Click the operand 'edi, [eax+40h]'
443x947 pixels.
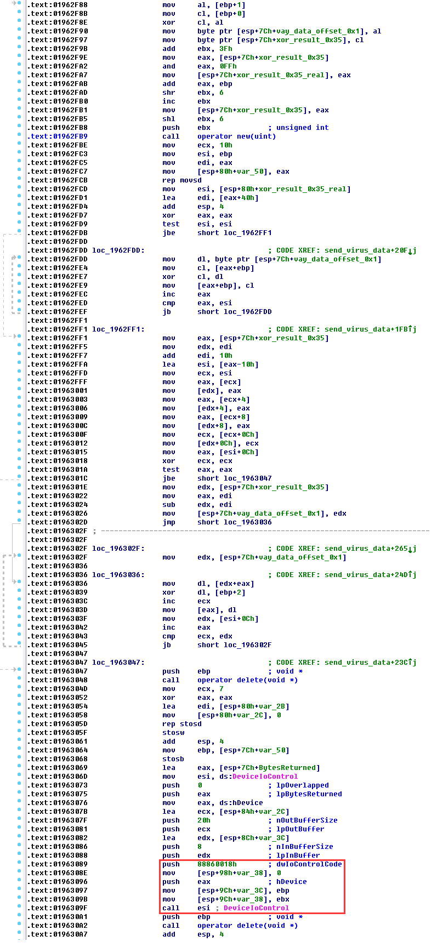coord(228,198)
